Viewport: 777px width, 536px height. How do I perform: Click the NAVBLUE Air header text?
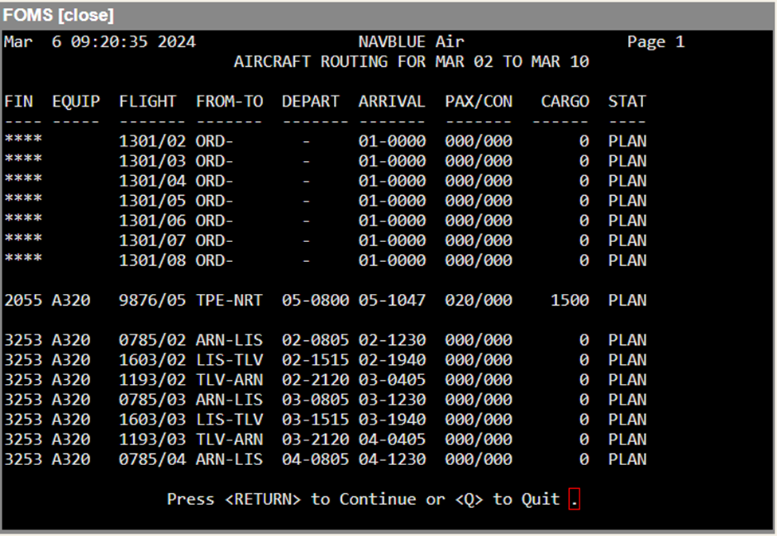(411, 41)
